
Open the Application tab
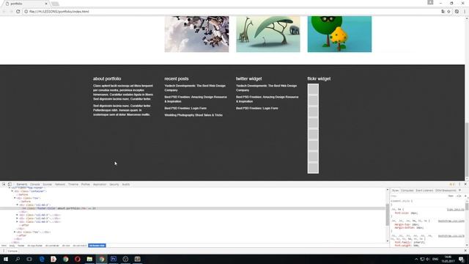tap(100, 184)
